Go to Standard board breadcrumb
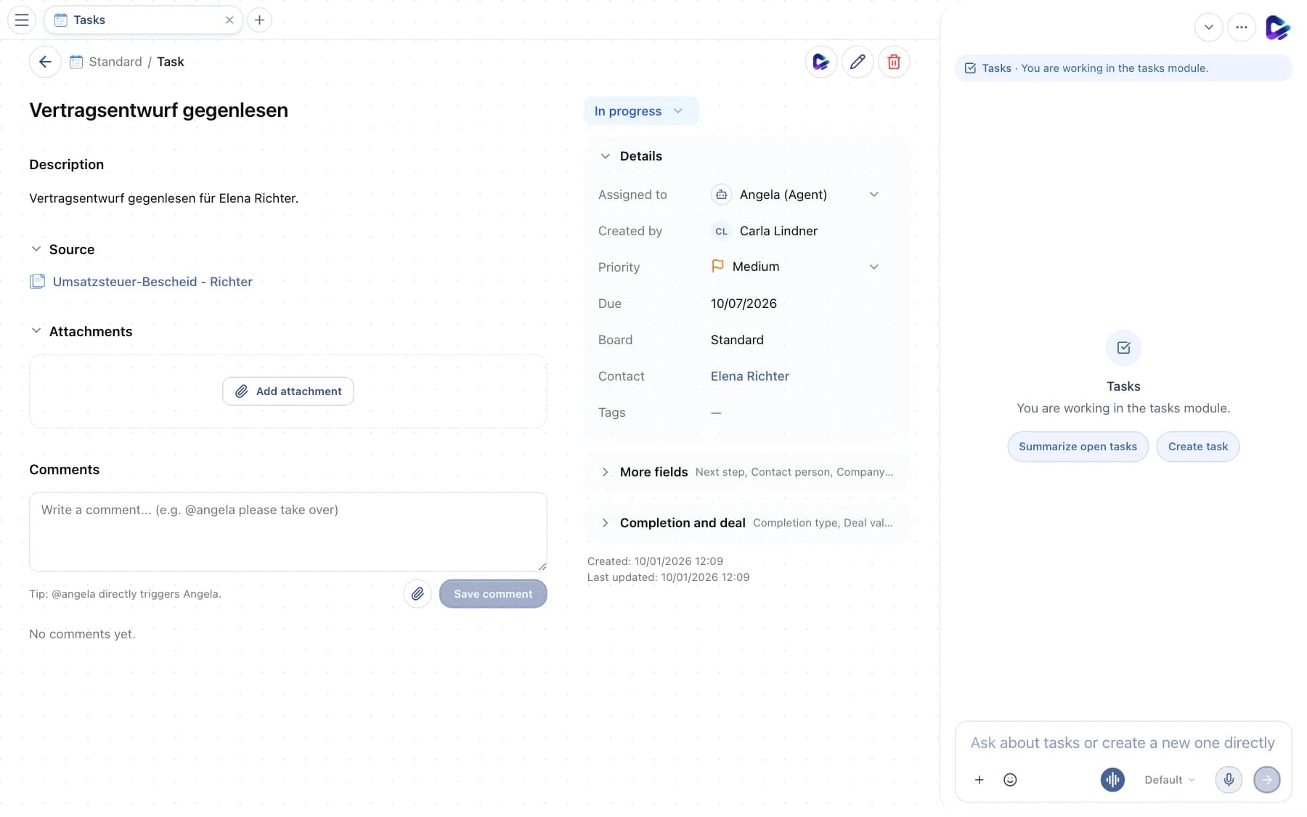 tap(115, 62)
